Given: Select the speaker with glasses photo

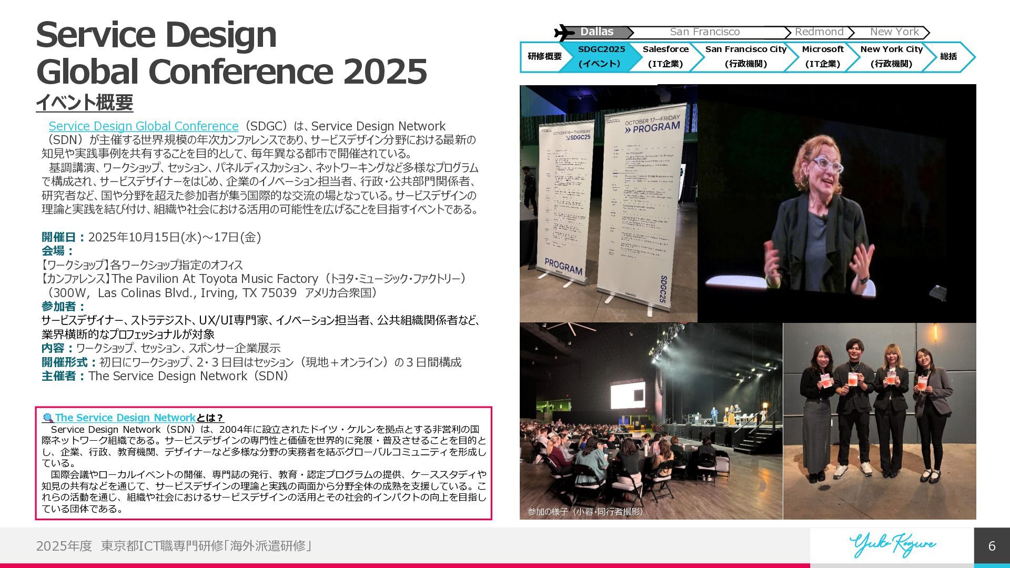Looking at the screenshot, I should click(x=836, y=204).
